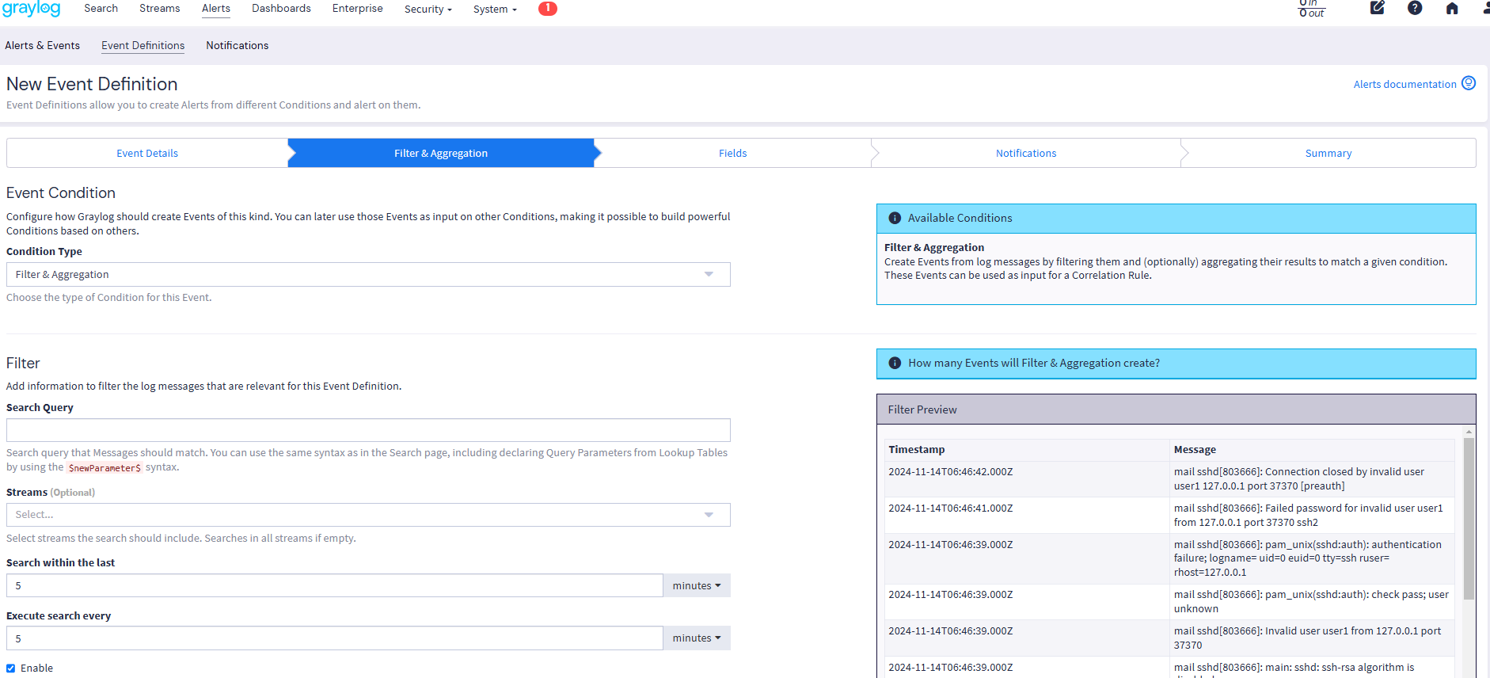This screenshot has width=1490, height=678.
Task: Click the Graylog logo
Action: [32, 9]
